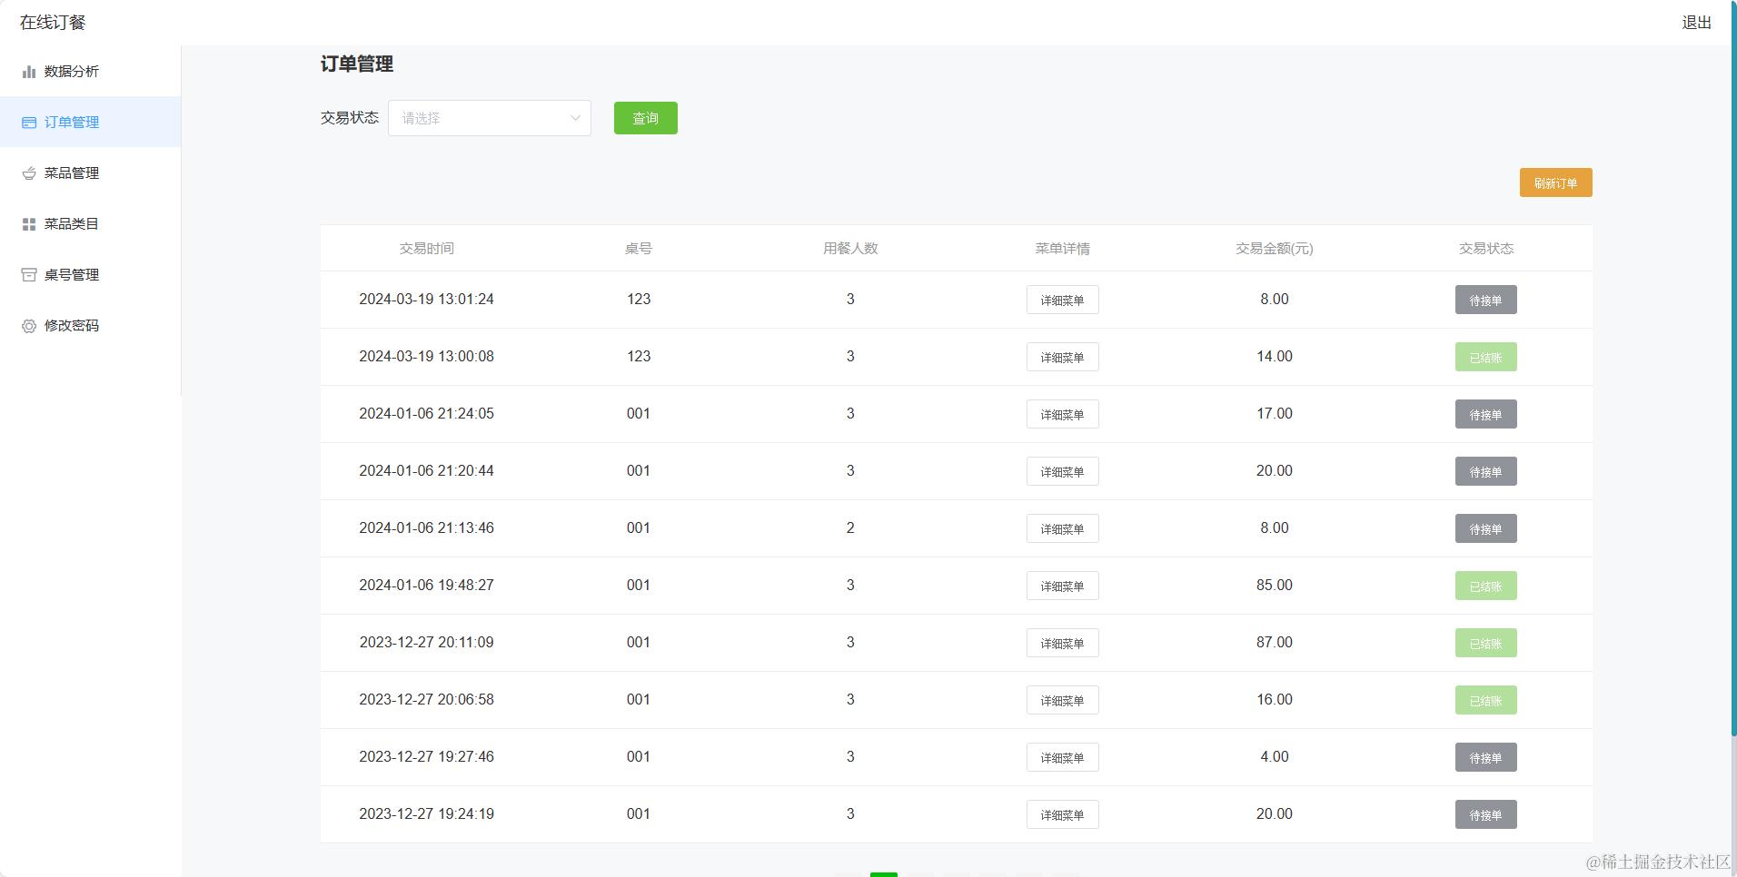Image resolution: width=1737 pixels, height=877 pixels.
Task: Click the 菜品管理 bowl icon
Action: point(29,173)
